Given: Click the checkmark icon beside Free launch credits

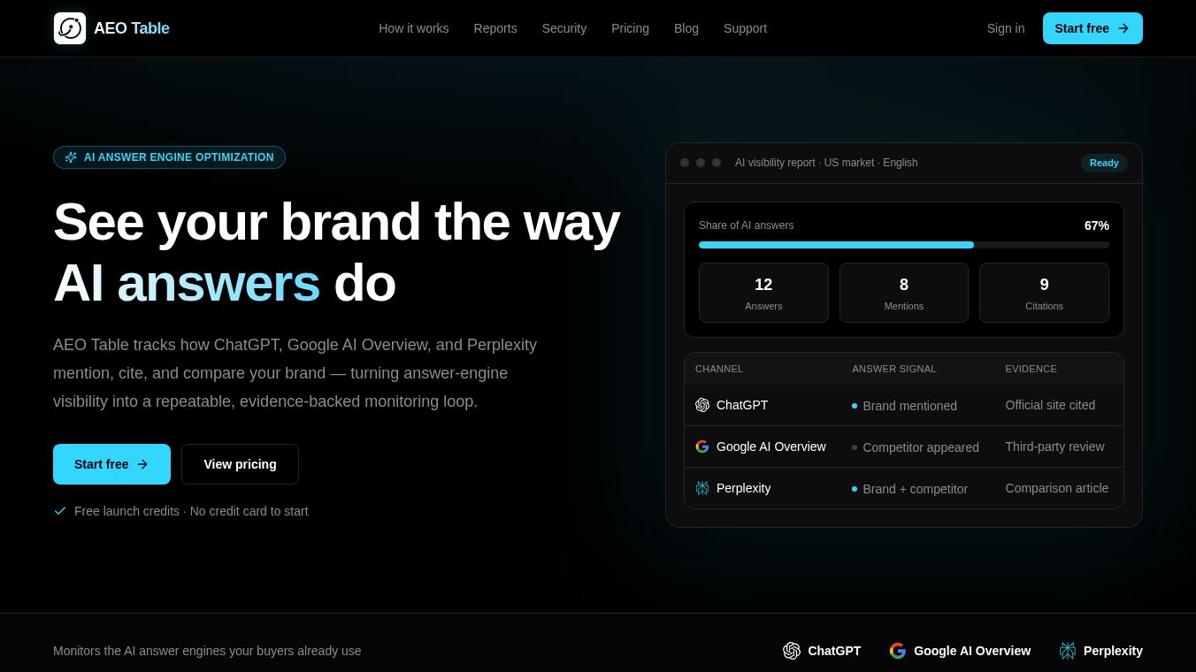Looking at the screenshot, I should (60, 511).
